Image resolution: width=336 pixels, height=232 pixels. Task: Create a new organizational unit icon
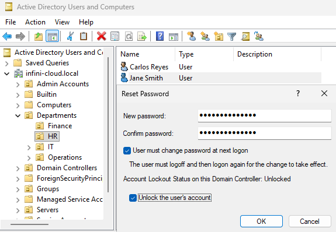click(x=219, y=36)
